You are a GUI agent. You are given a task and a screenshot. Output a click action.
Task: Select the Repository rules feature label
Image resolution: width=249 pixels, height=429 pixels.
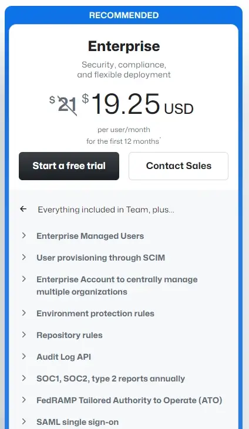[69, 335]
